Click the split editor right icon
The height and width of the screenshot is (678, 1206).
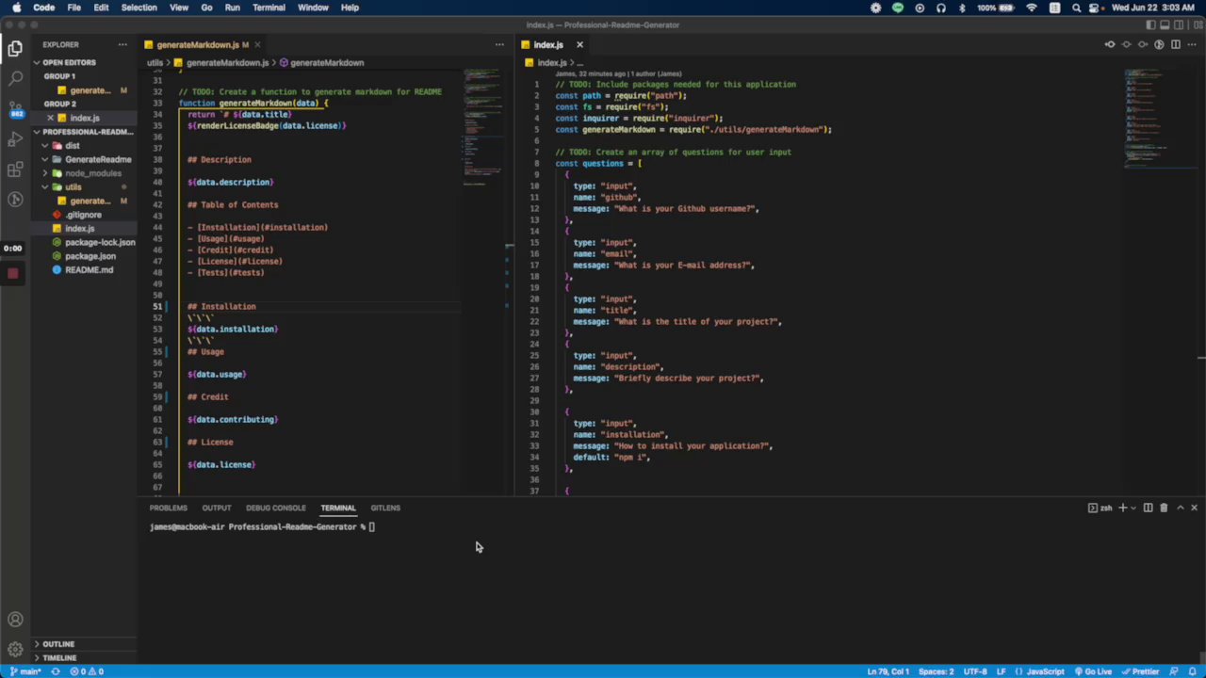[x=1175, y=44]
